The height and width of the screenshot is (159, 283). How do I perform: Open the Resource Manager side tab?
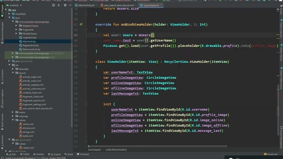pyautogui.click(x=2, y=33)
